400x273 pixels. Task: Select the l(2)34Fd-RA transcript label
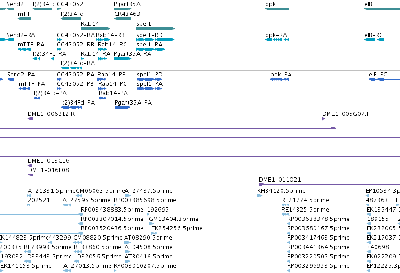78,63
